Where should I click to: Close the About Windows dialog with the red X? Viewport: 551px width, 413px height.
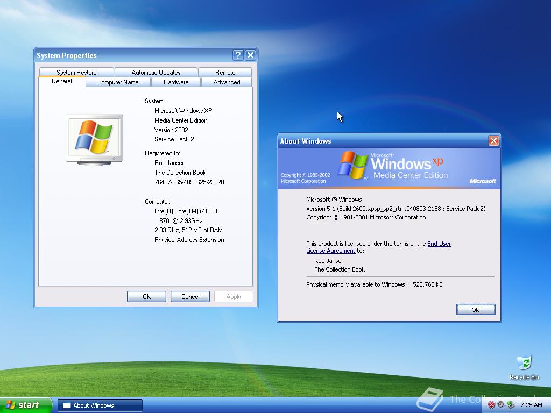[x=493, y=141]
